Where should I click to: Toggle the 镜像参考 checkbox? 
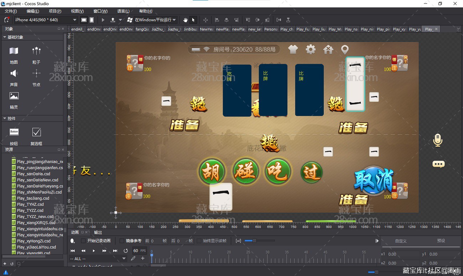tap(122, 241)
